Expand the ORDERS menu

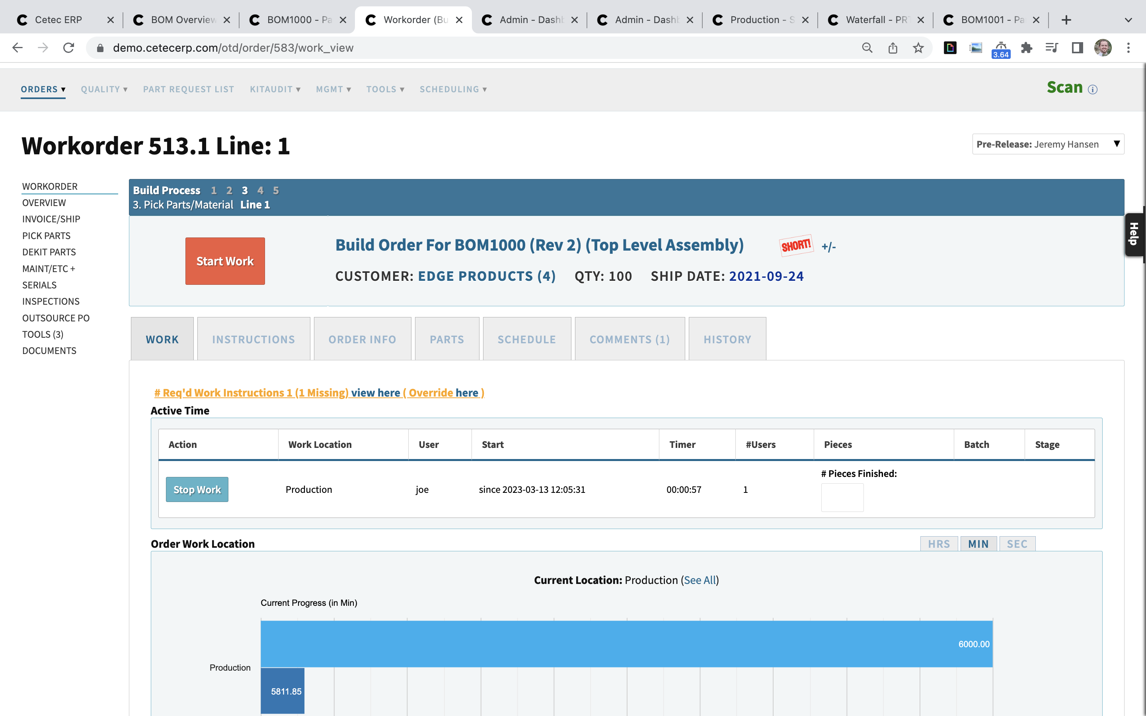43,89
